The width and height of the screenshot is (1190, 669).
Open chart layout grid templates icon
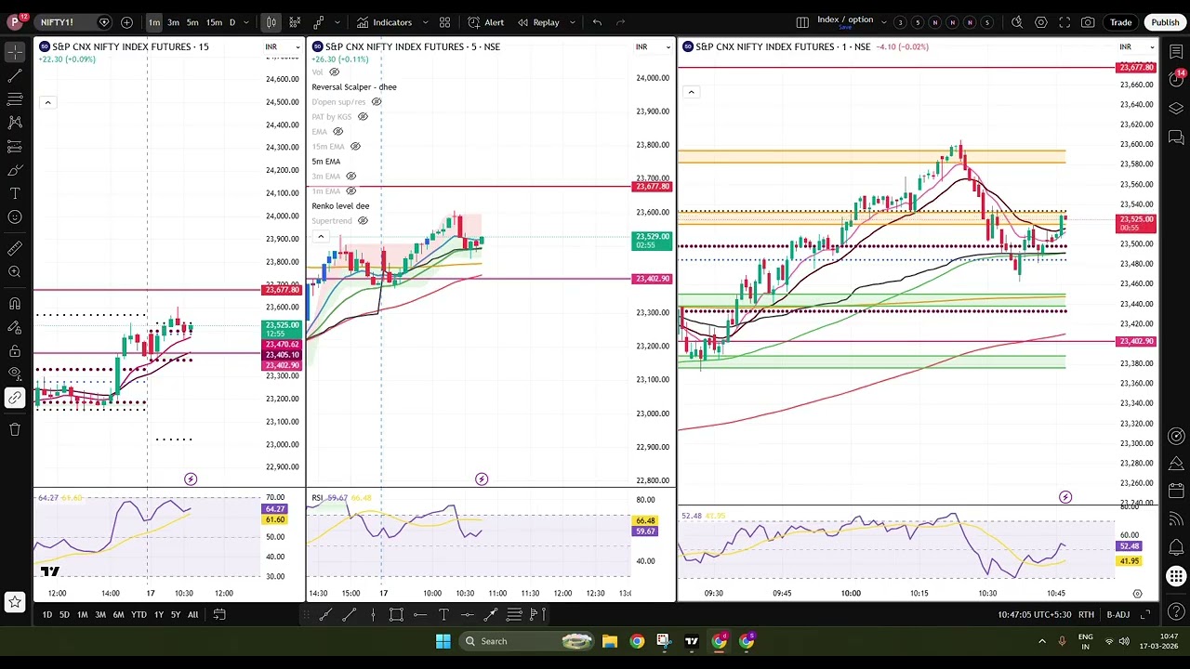(445, 22)
